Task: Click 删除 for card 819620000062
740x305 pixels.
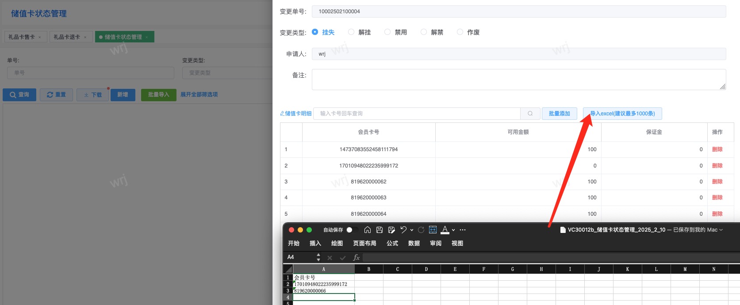Action: point(717,182)
